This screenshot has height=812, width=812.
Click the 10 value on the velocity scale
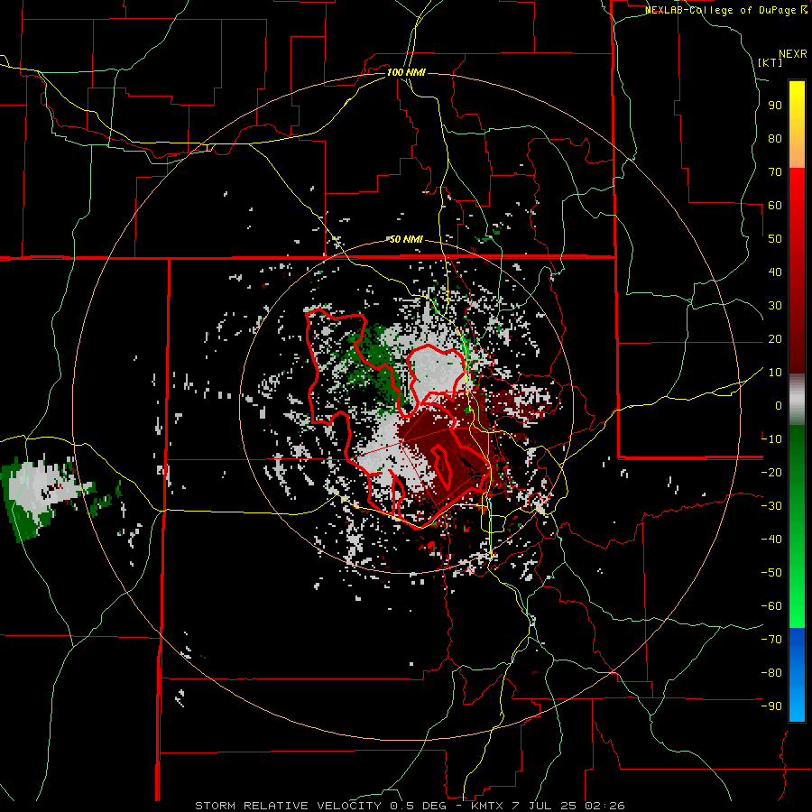point(775,373)
